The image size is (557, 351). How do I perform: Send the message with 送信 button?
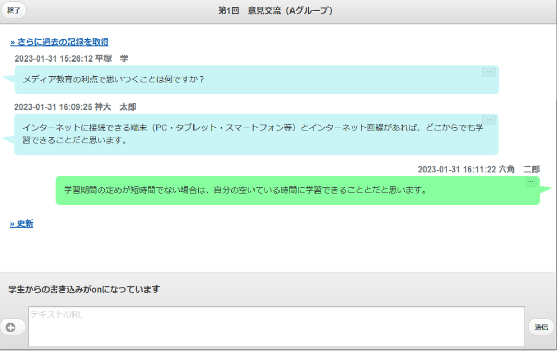(541, 327)
